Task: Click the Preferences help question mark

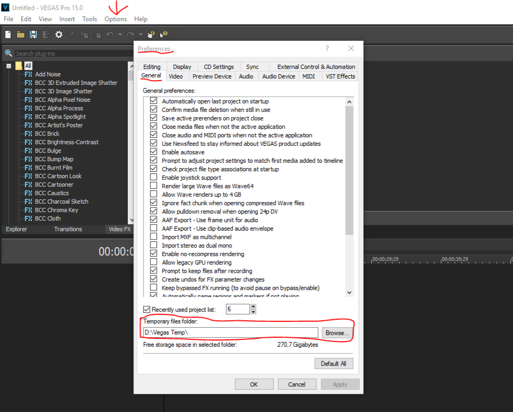Action: [327, 48]
